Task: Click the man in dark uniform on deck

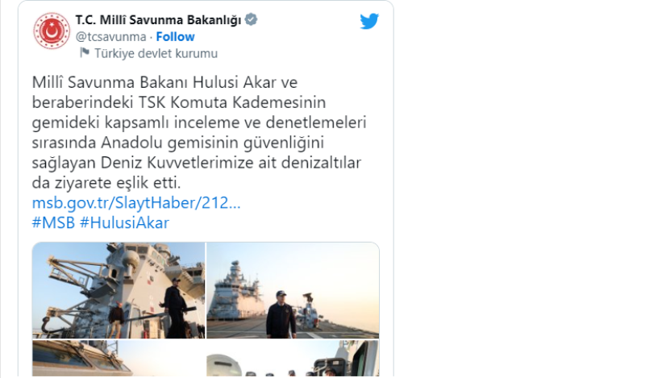Action: click(x=281, y=314)
